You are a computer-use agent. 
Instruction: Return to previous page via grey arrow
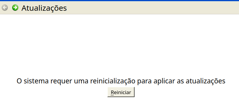click(x=5, y=8)
